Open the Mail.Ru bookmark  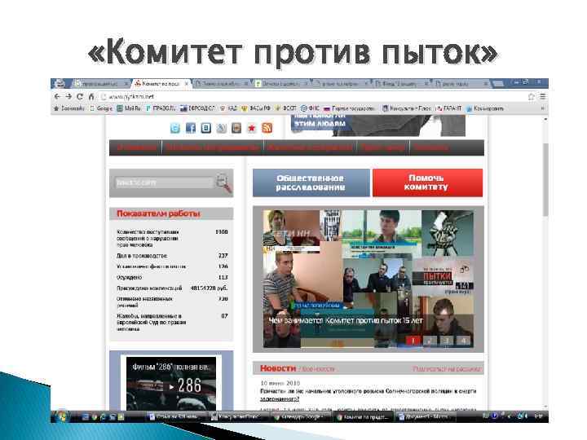click(x=129, y=108)
